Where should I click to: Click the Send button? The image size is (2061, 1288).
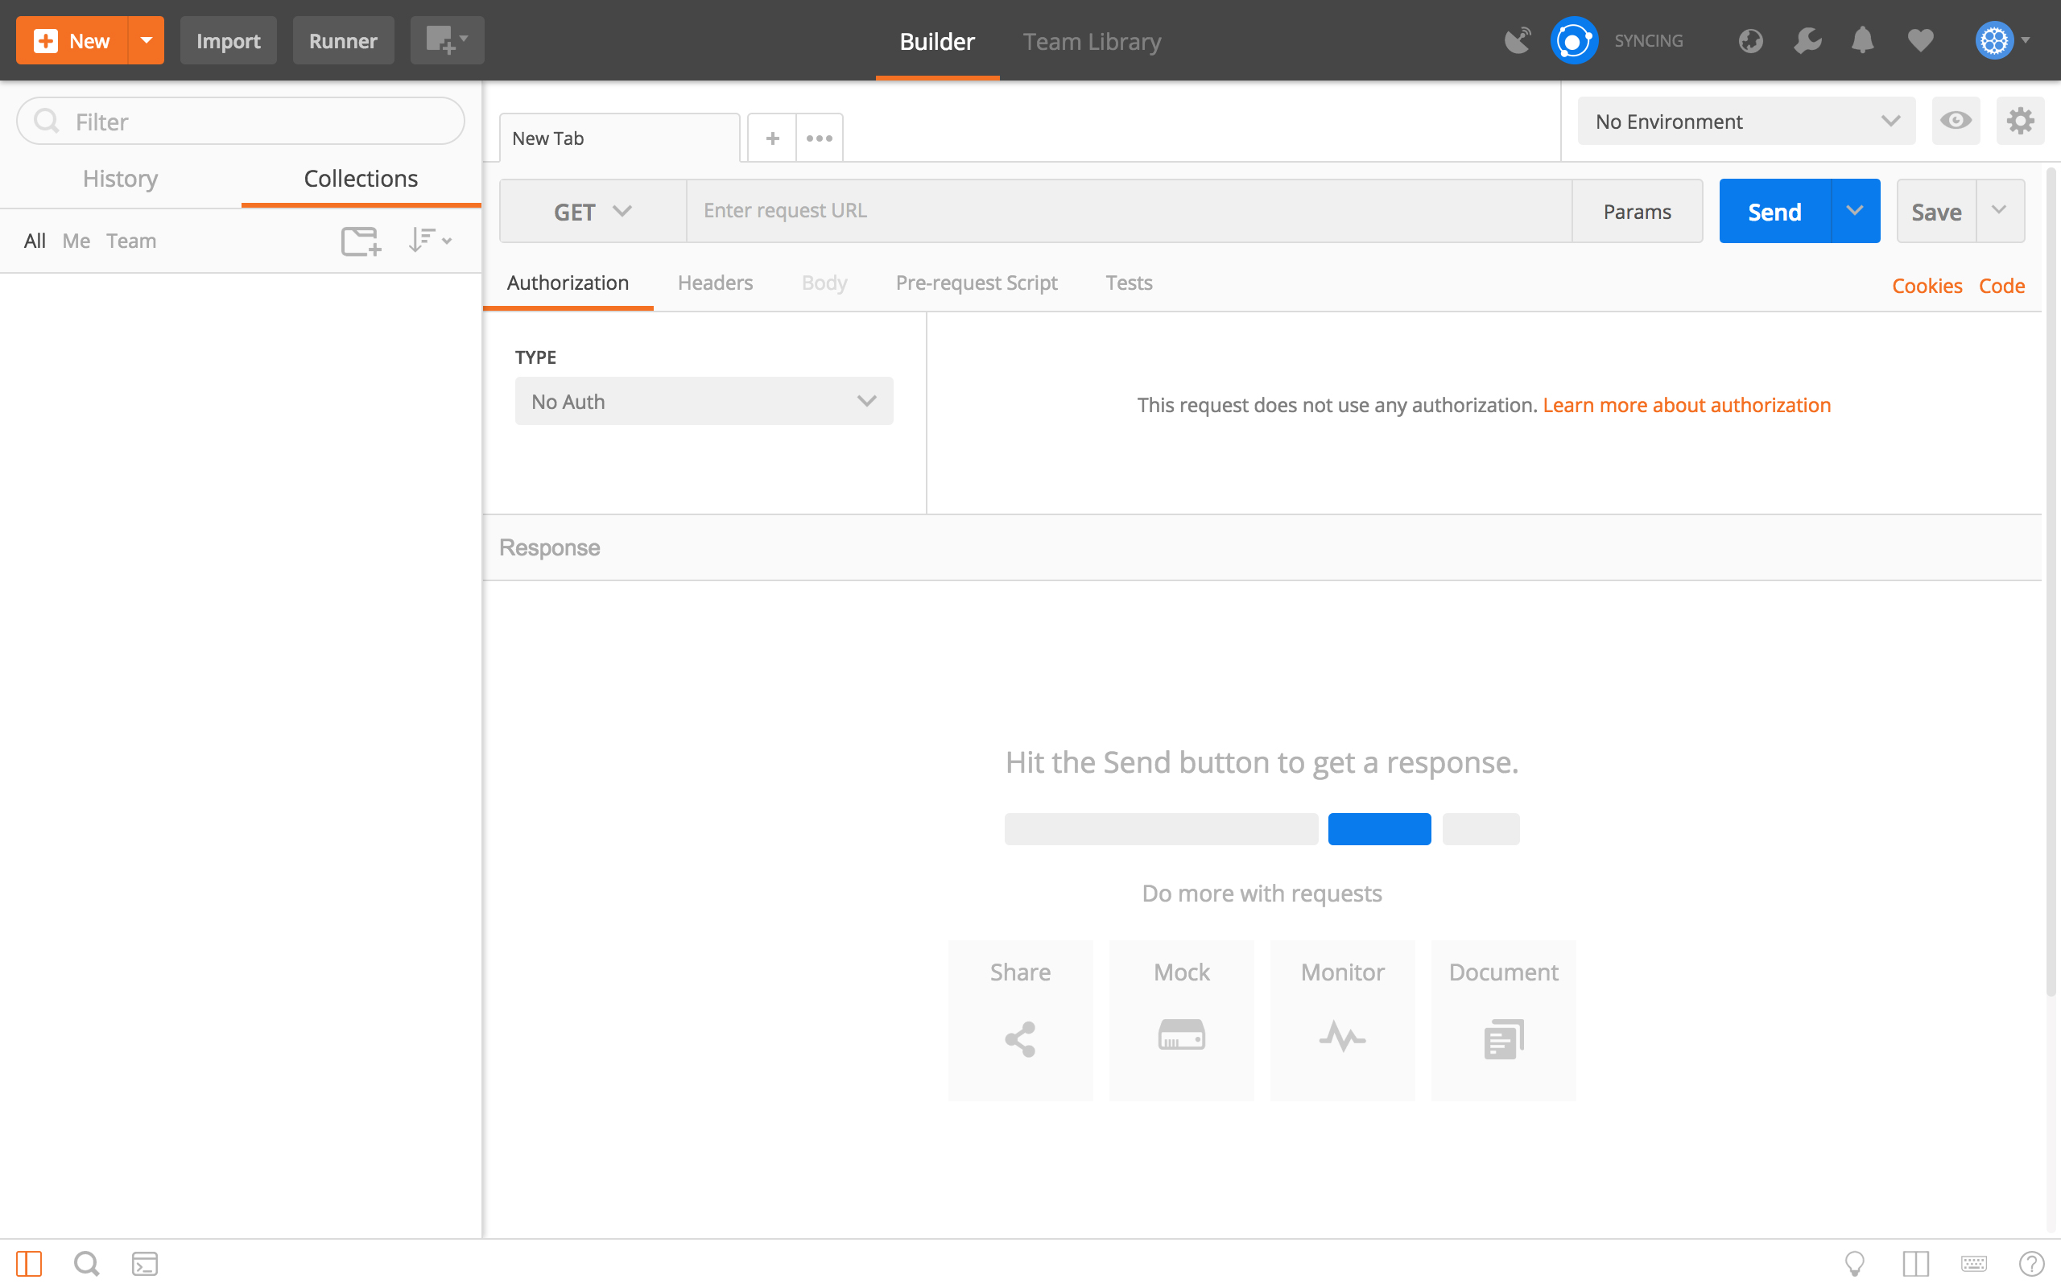[x=1776, y=211]
